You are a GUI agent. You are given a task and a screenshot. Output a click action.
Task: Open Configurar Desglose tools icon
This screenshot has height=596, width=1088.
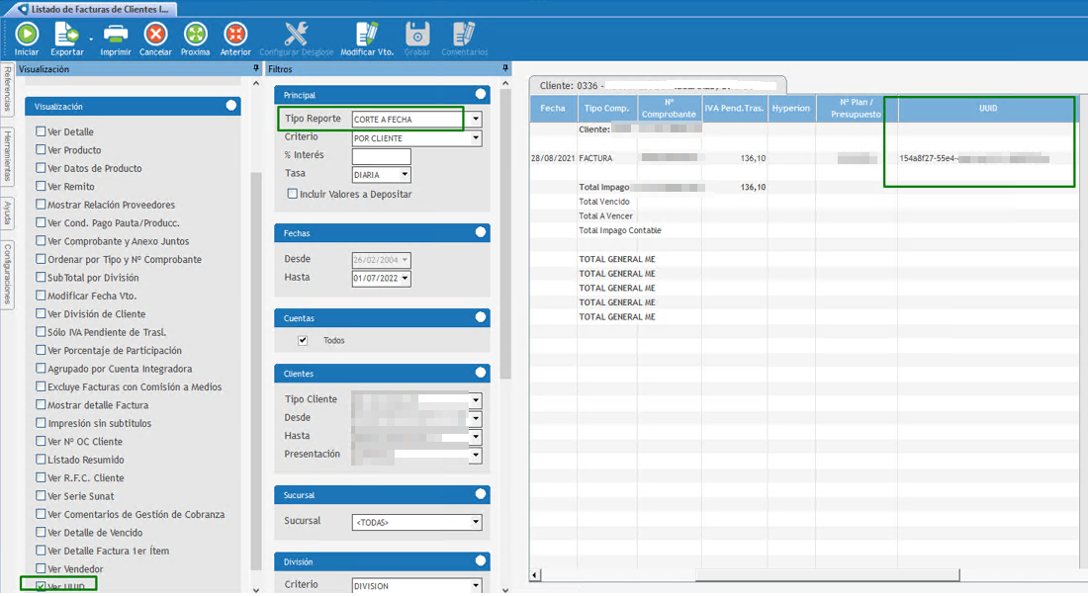click(x=297, y=34)
